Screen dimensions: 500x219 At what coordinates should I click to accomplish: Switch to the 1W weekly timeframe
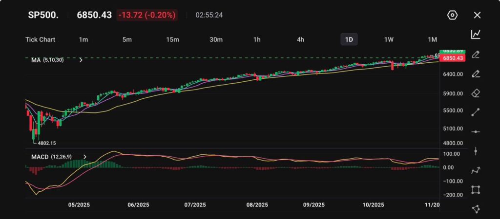(389, 39)
